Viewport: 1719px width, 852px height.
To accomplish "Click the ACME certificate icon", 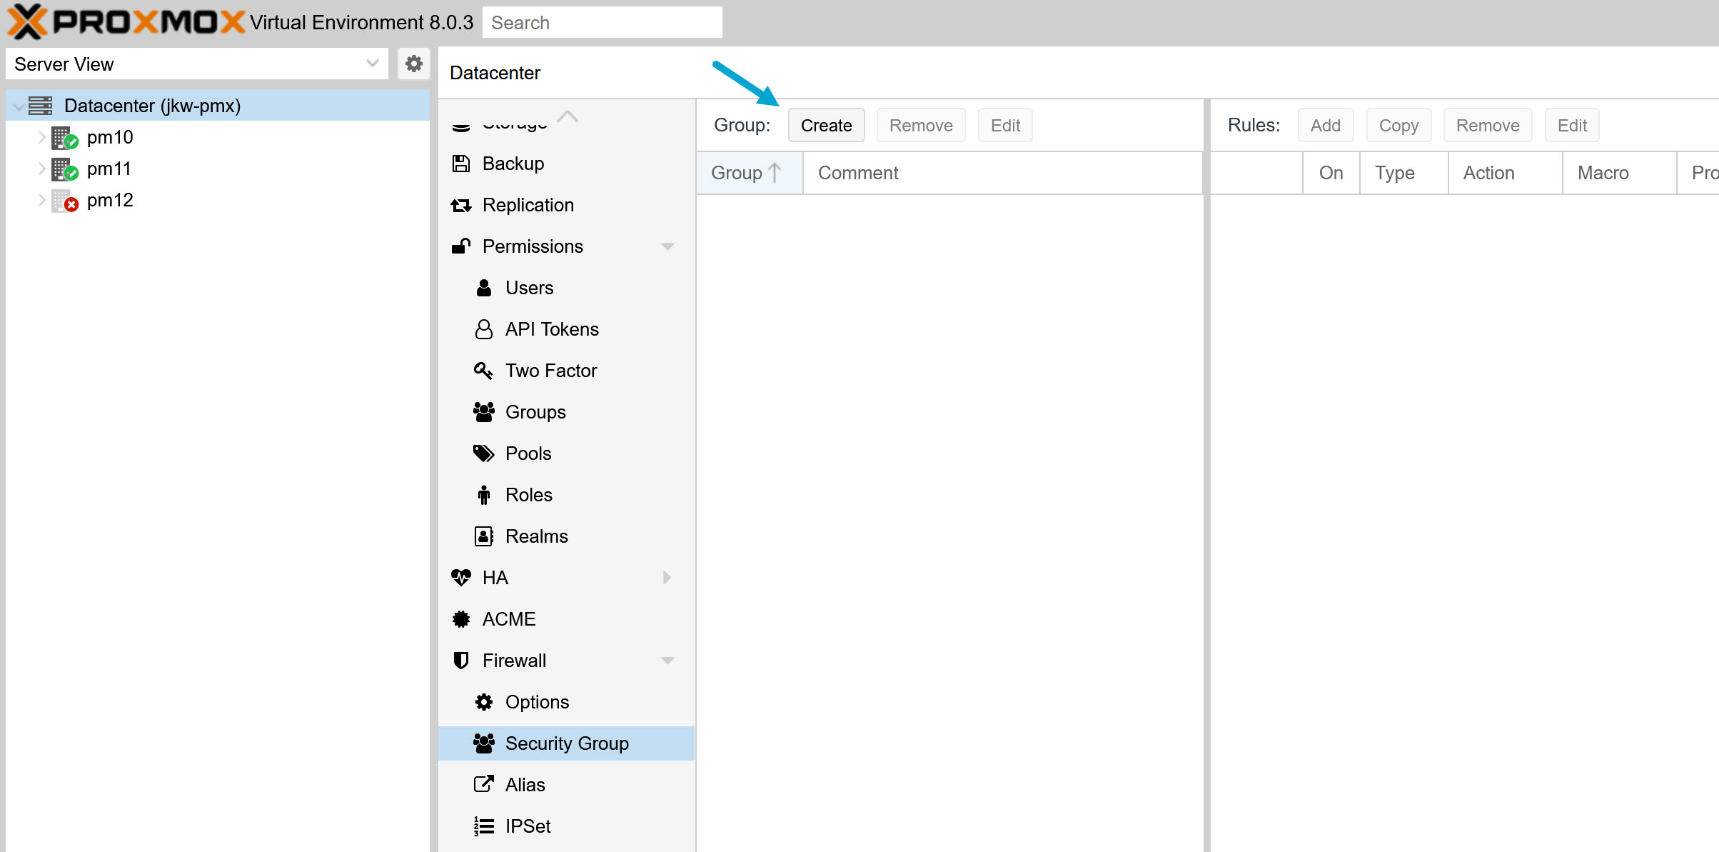I will click(461, 619).
